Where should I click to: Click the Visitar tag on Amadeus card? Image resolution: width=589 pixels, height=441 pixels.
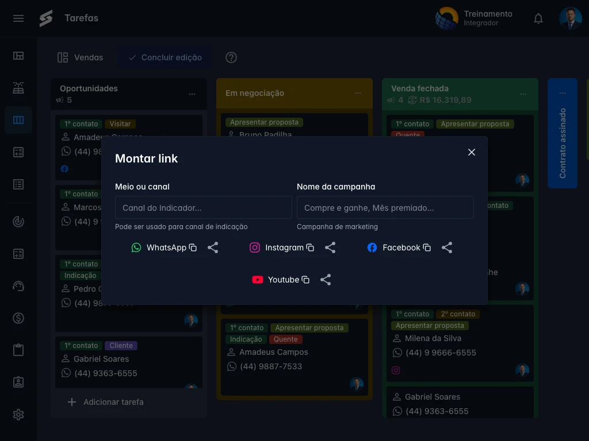120,124
